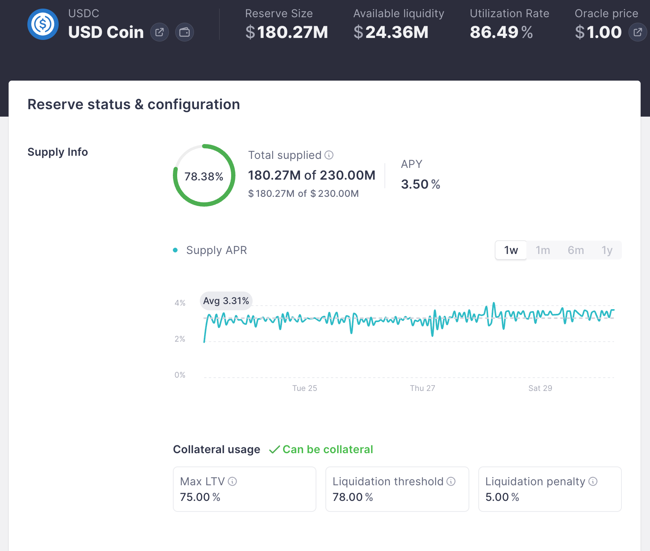650x551 pixels.
Task: Switch chart range to 6m
Action: coord(576,250)
